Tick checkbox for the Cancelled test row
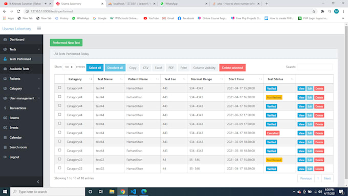 pyautogui.click(x=59, y=133)
